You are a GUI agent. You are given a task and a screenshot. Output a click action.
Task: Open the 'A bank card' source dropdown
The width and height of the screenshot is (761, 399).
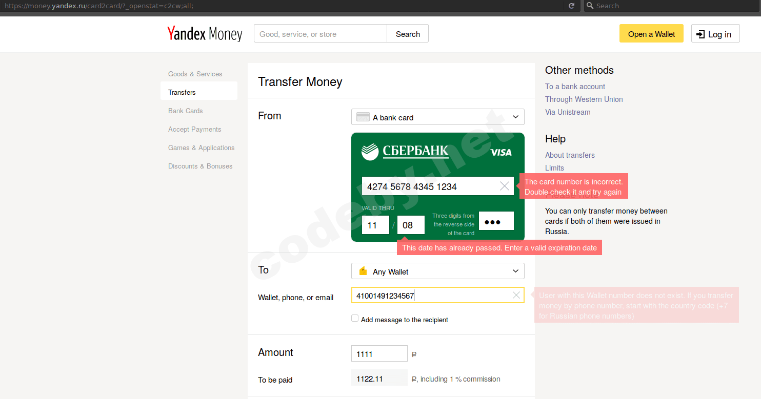[x=438, y=117]
